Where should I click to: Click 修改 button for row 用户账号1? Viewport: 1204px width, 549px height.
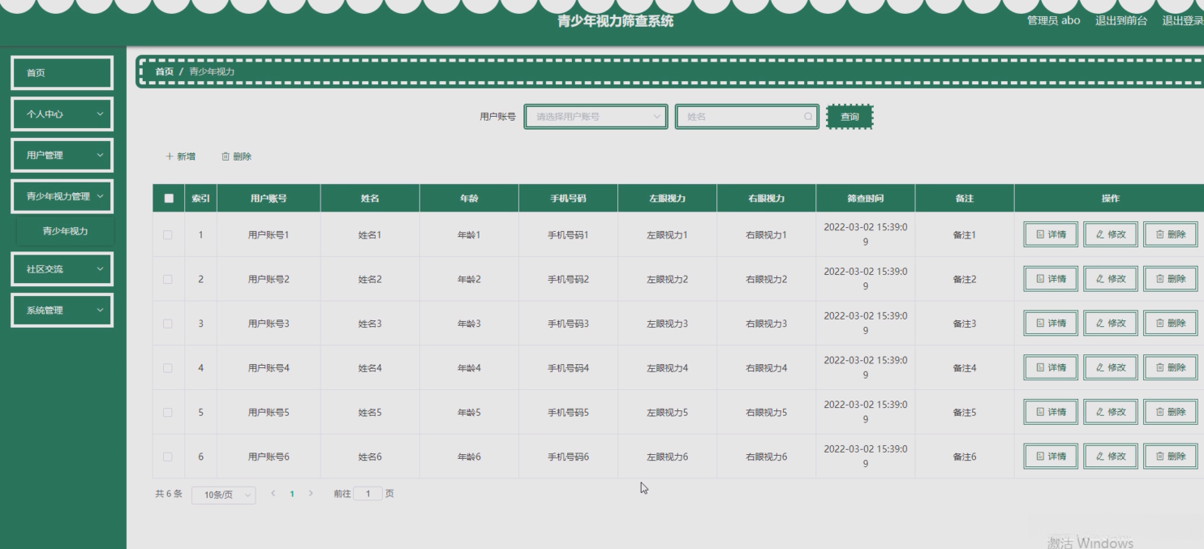1111,234
